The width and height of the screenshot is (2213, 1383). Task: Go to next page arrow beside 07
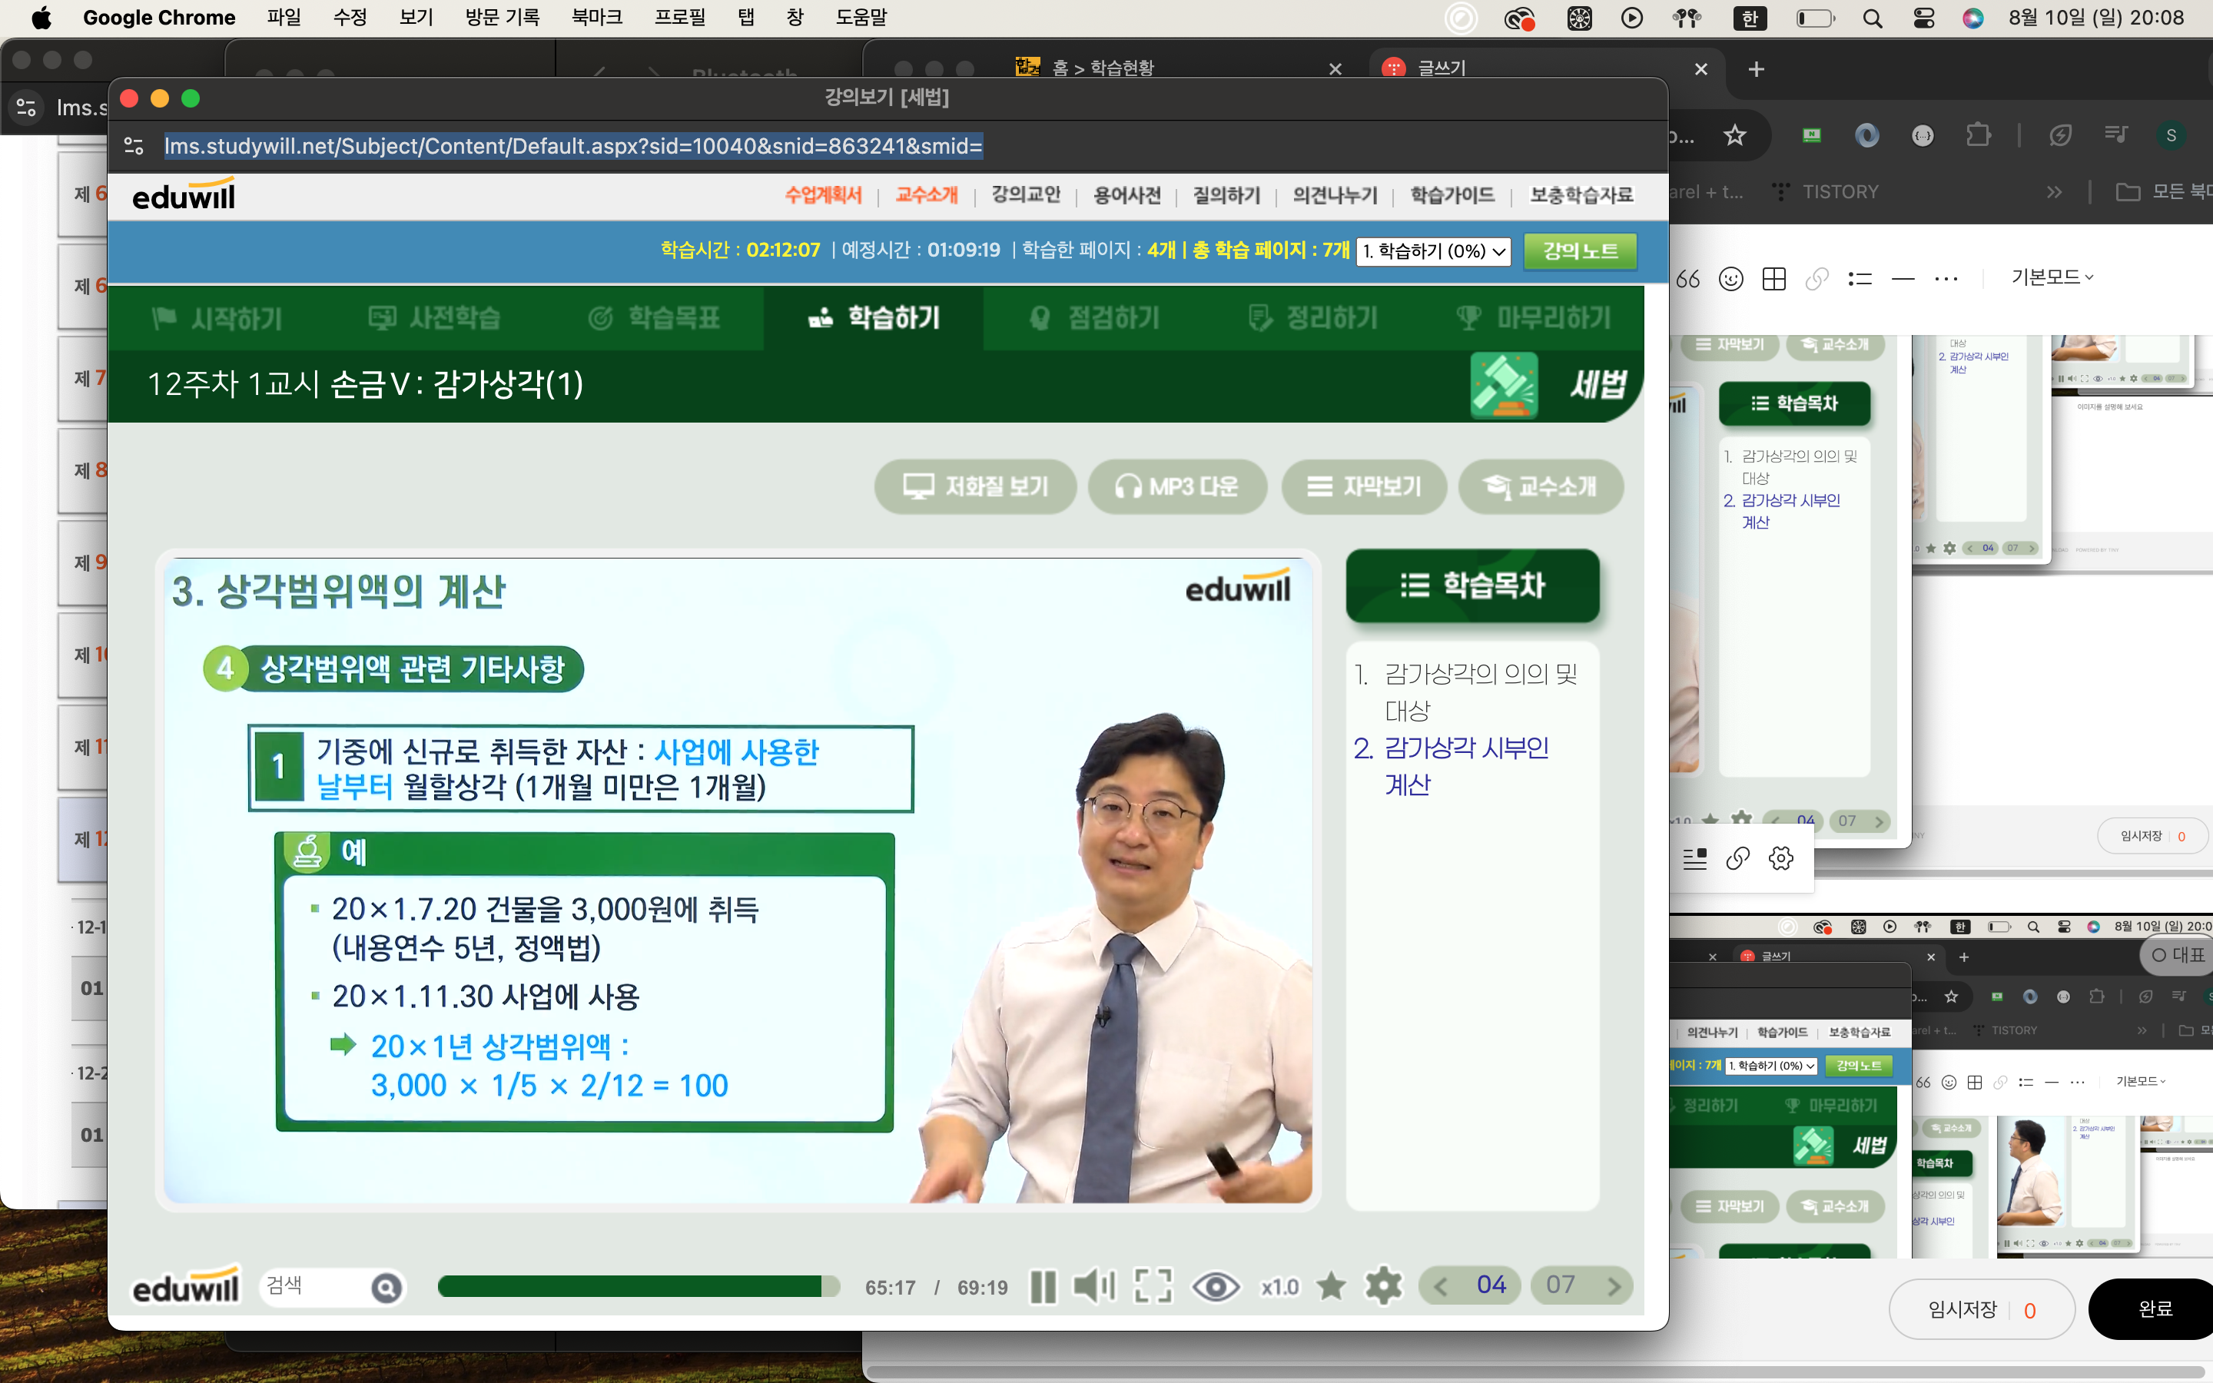coord(1613,1286)
